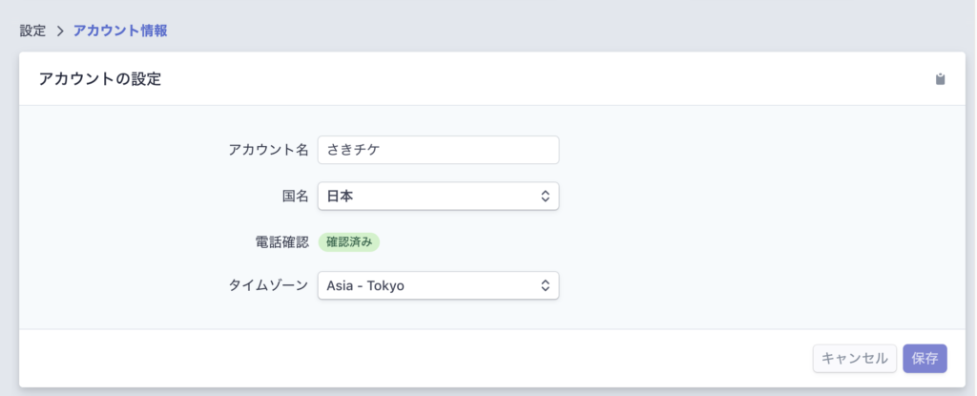
Task: Click the さきチケ text in name field
Action: (353, 151)
